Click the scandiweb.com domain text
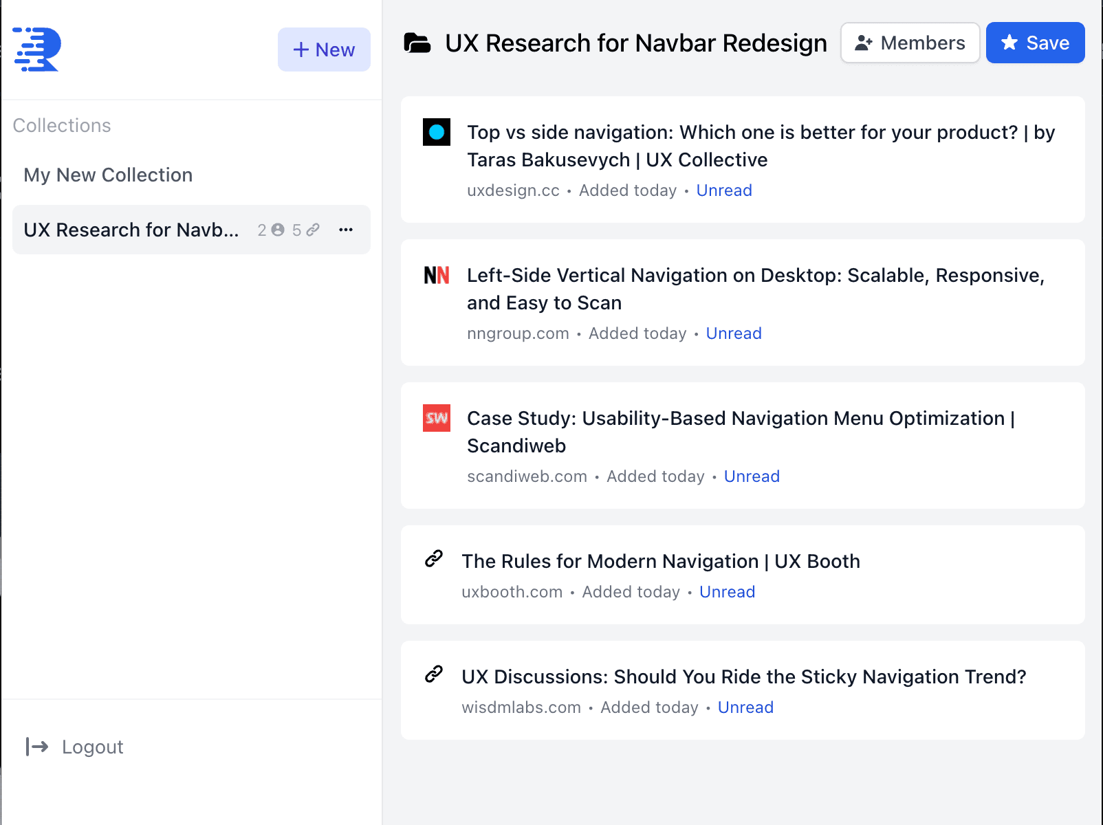The width and height of the screenshot is (1103, 825). [x=527, y=476]
